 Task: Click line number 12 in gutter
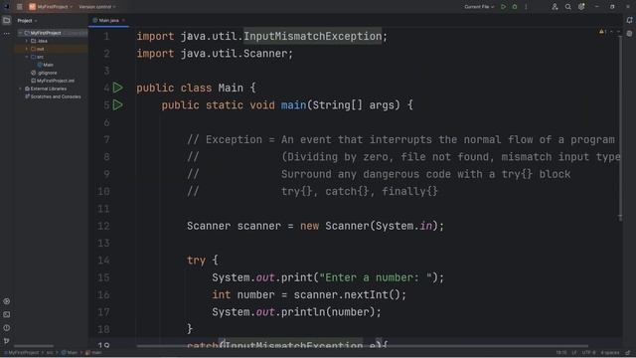click(103, 226)
